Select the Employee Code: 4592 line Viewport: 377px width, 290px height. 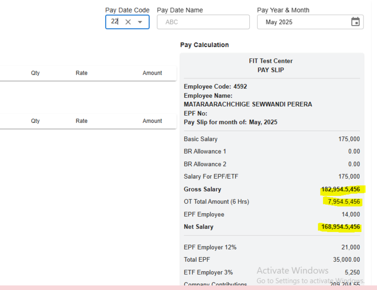coord(215,87)
